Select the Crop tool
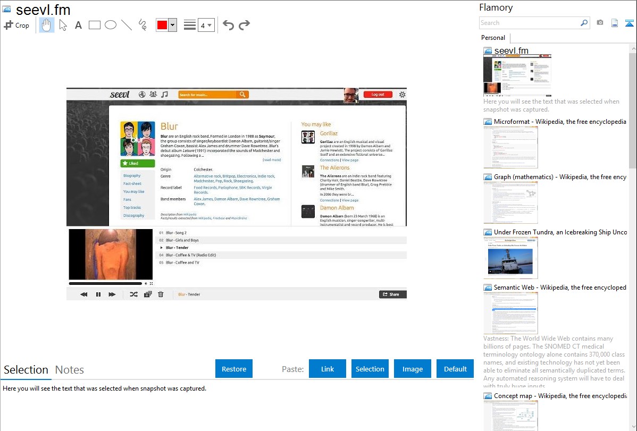 [x=16, y=25]
